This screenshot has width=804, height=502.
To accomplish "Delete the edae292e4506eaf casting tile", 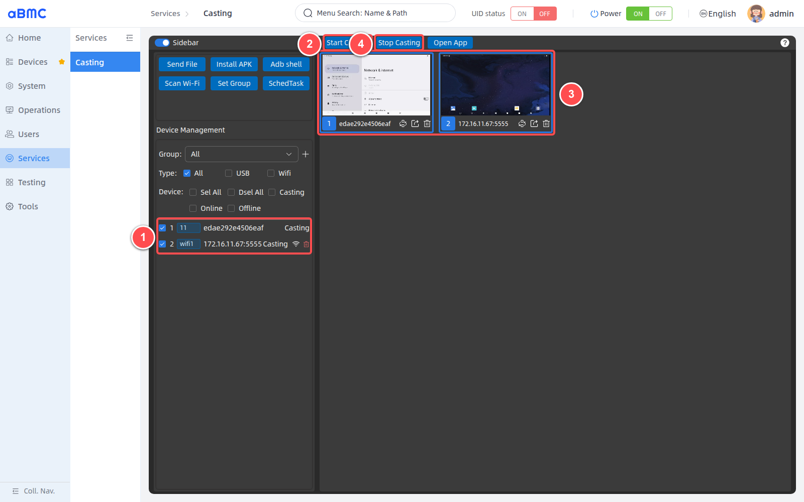I will pos(427,123).
